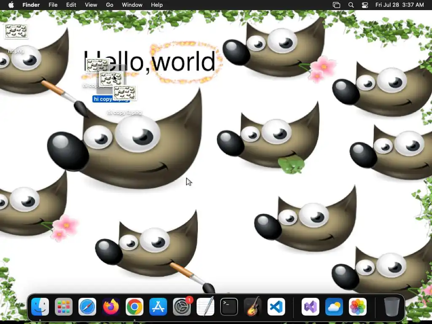Open the File menu

(x=53, y=5)
